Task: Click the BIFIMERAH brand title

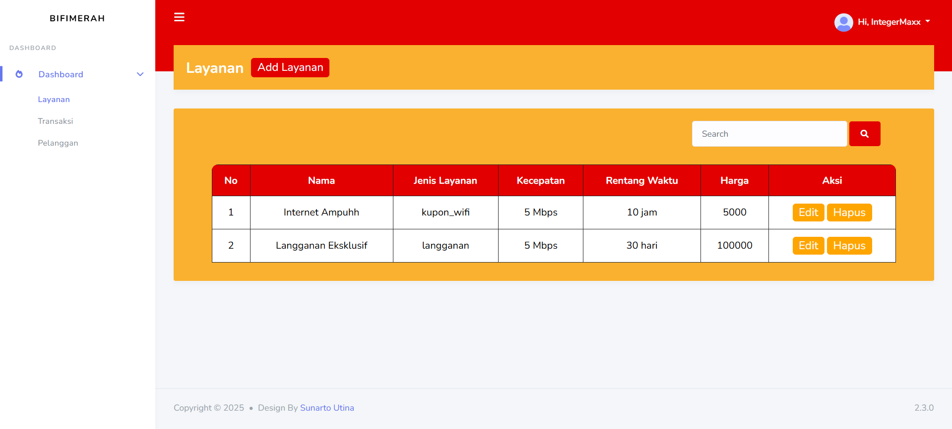Action: pyautogui.click(x=77, y=18)
